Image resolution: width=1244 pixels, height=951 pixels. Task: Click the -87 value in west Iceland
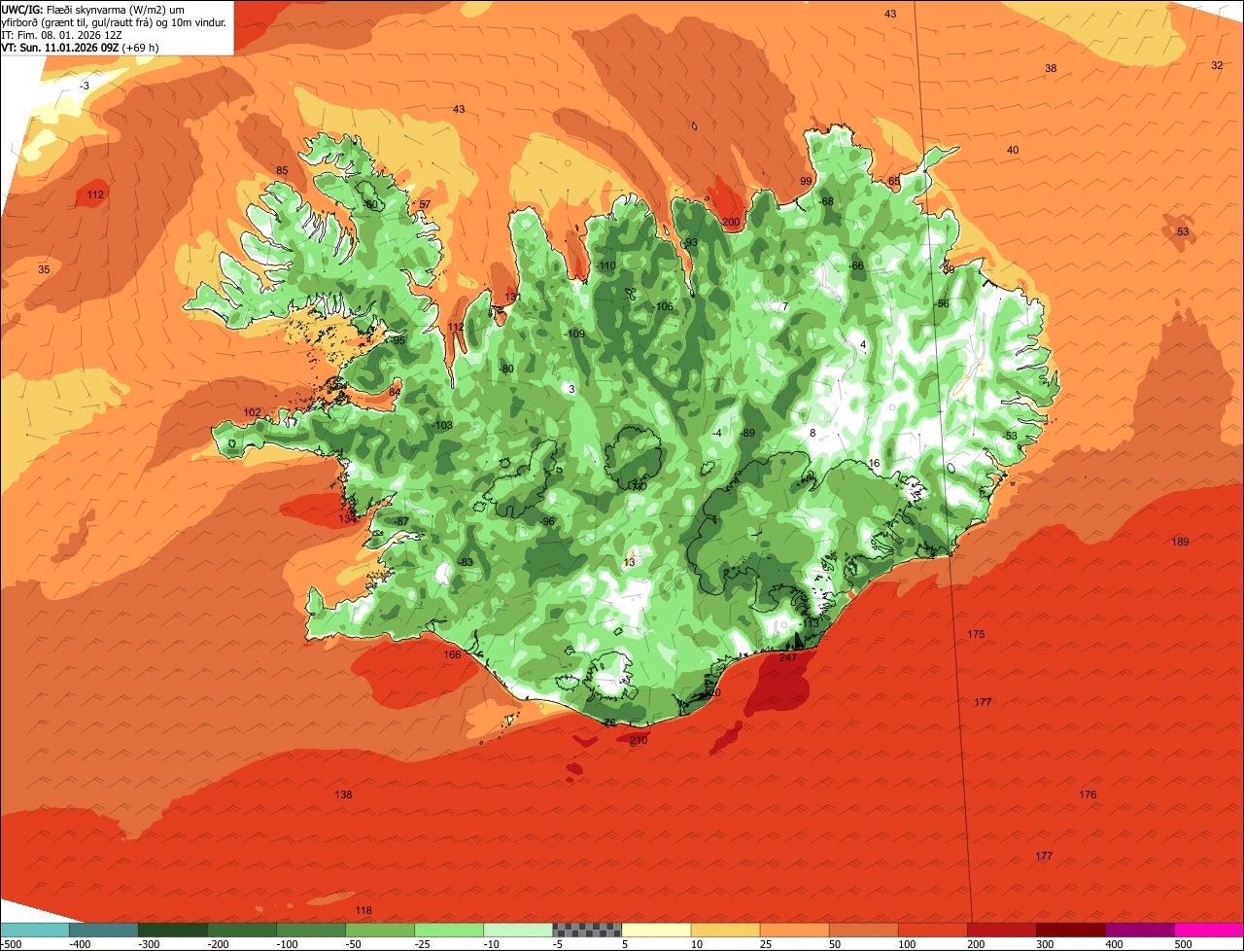coord(401,521)
